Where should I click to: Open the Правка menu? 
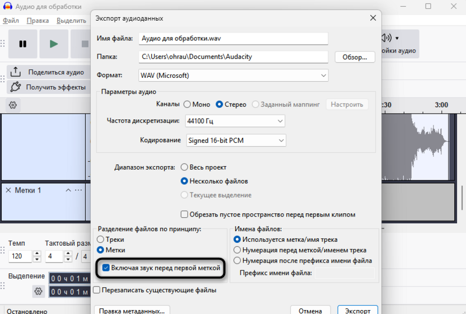tap(38, 21)
